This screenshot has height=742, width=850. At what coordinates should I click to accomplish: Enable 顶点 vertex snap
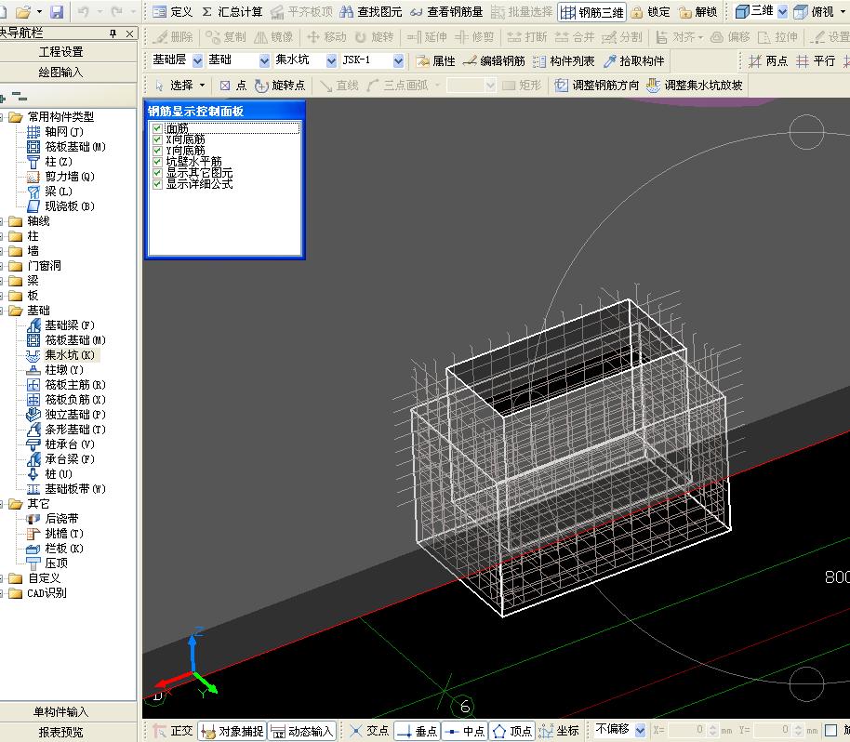click(512, 731)
